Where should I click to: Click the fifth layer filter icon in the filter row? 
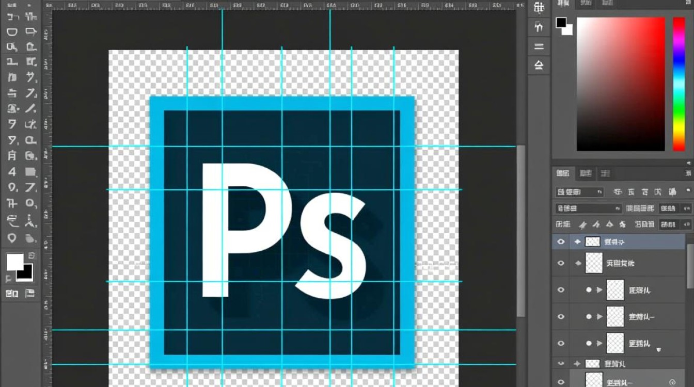click(x=672, y=192)
